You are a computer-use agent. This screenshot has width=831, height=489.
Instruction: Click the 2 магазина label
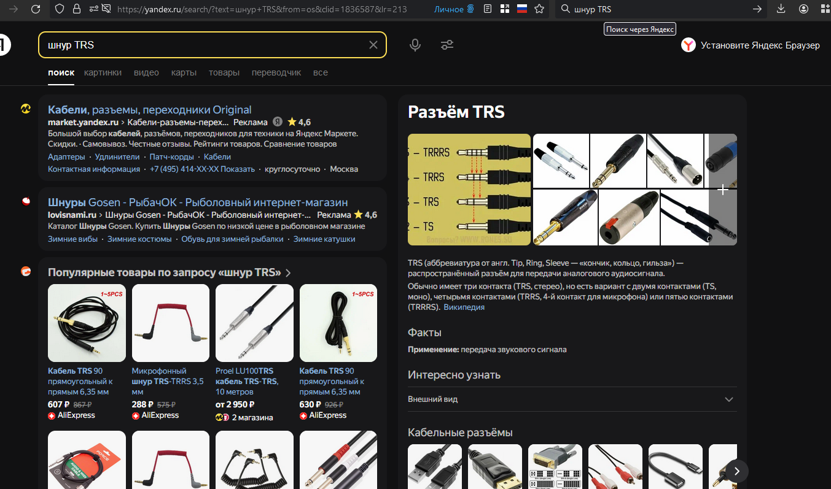tap(252, 418)
